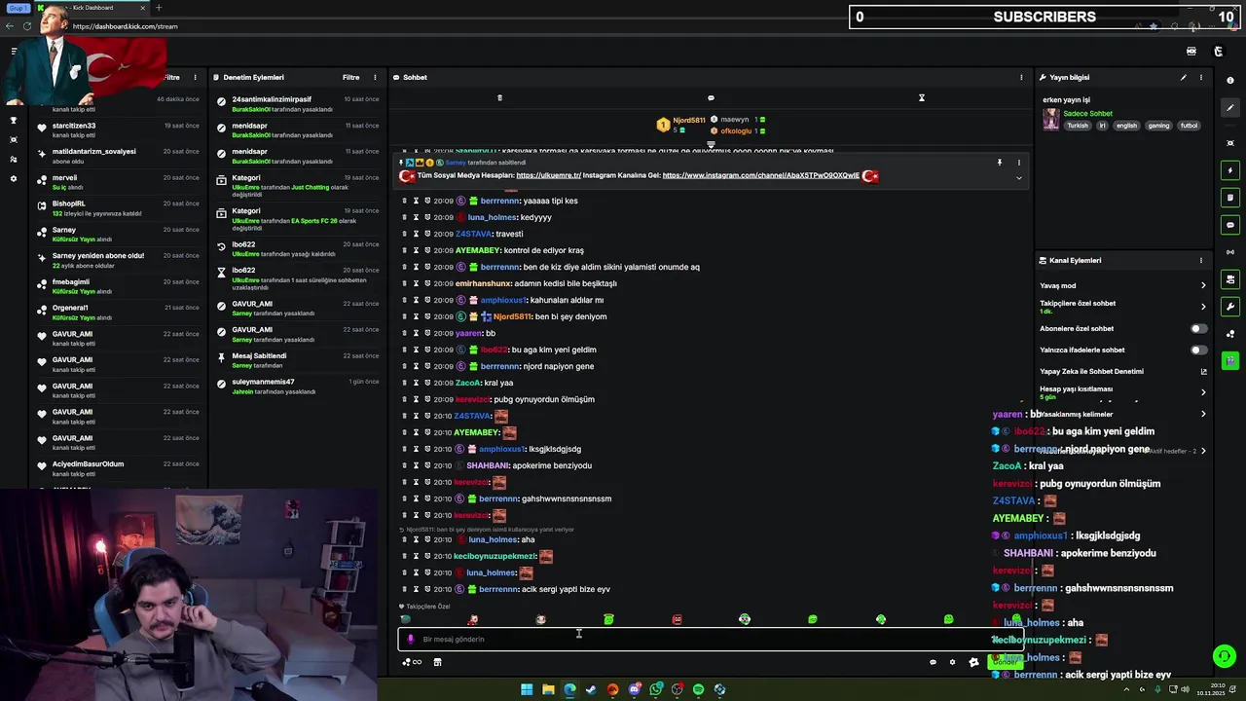The height and width of the screenshot is (701, 1246).
Task: Open Spotify from taskbar
Action: click(698, 689)
